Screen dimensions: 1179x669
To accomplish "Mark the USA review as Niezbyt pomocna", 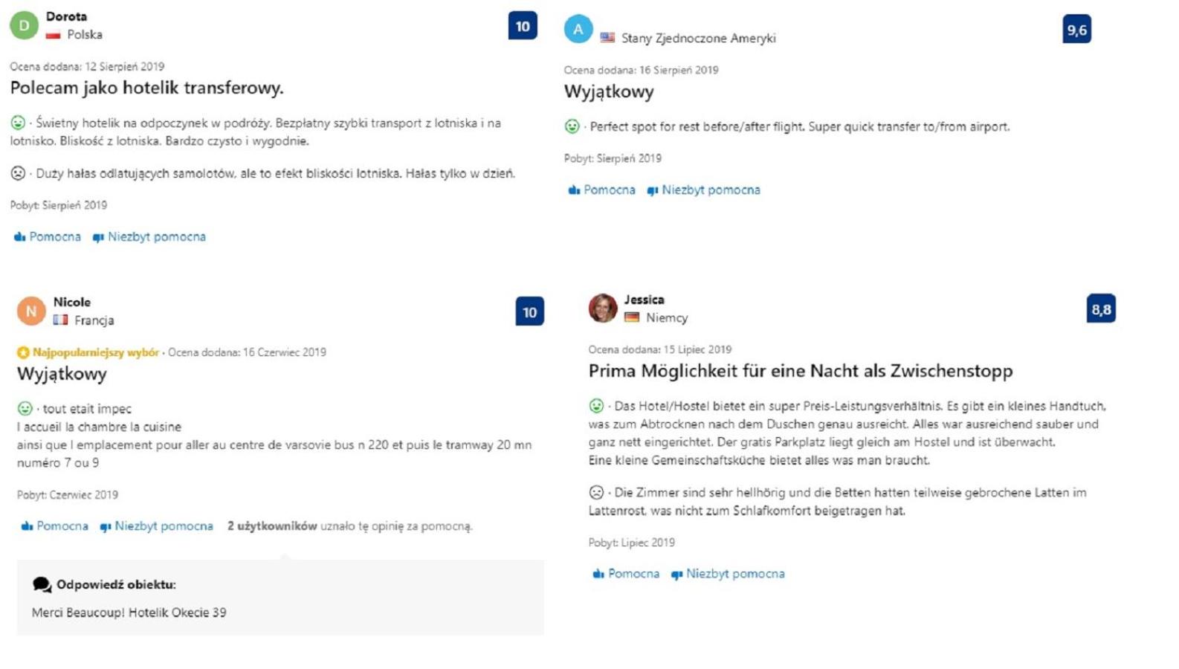I will 703,190.
